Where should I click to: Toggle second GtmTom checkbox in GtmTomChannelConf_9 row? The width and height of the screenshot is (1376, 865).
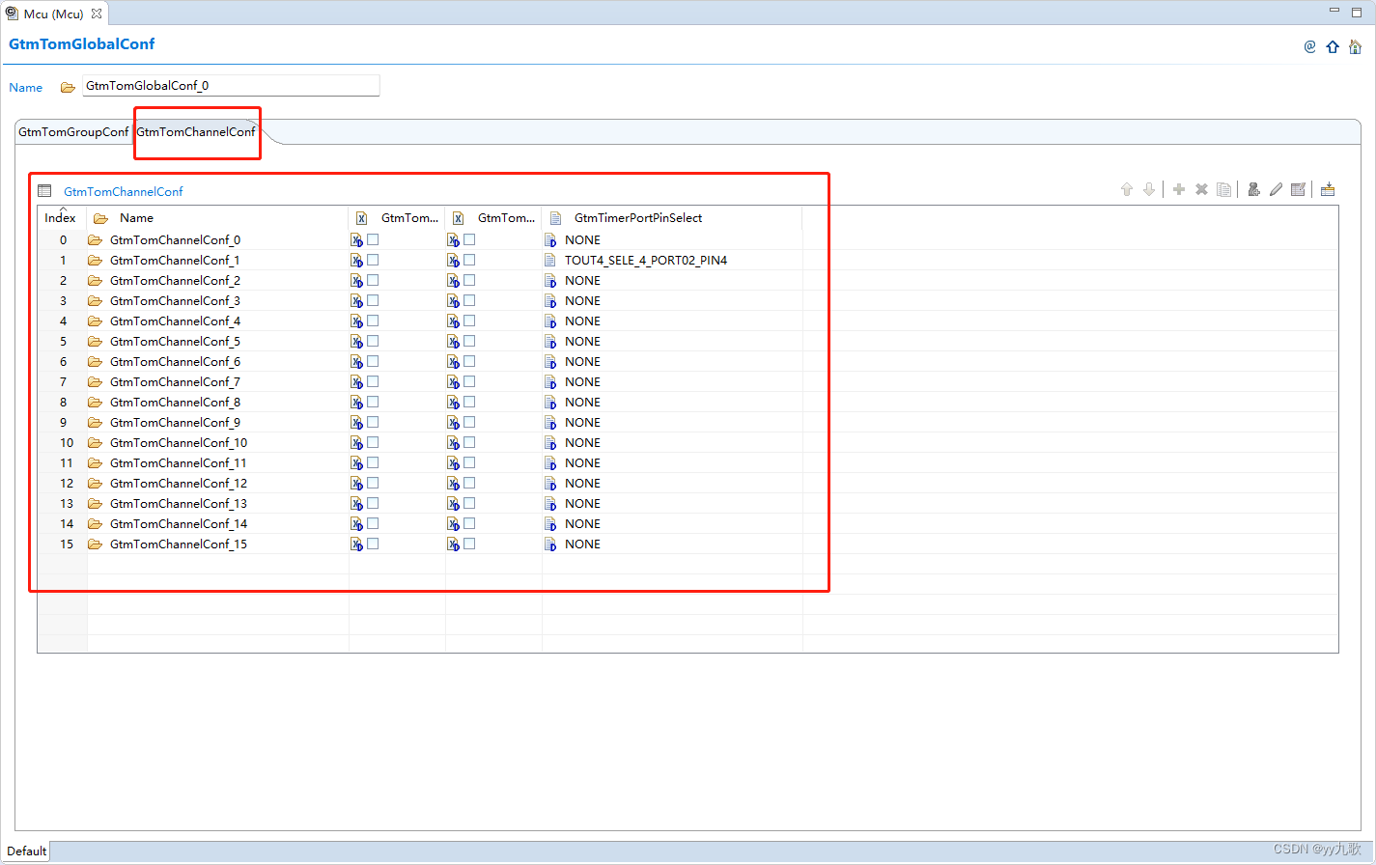(469, 422)
